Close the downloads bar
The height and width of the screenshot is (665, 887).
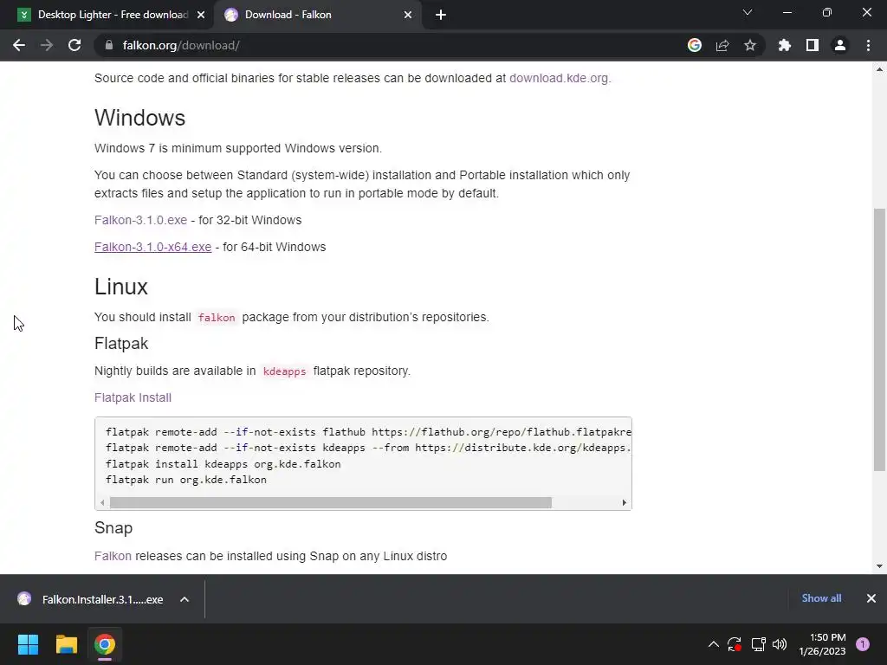871,598
